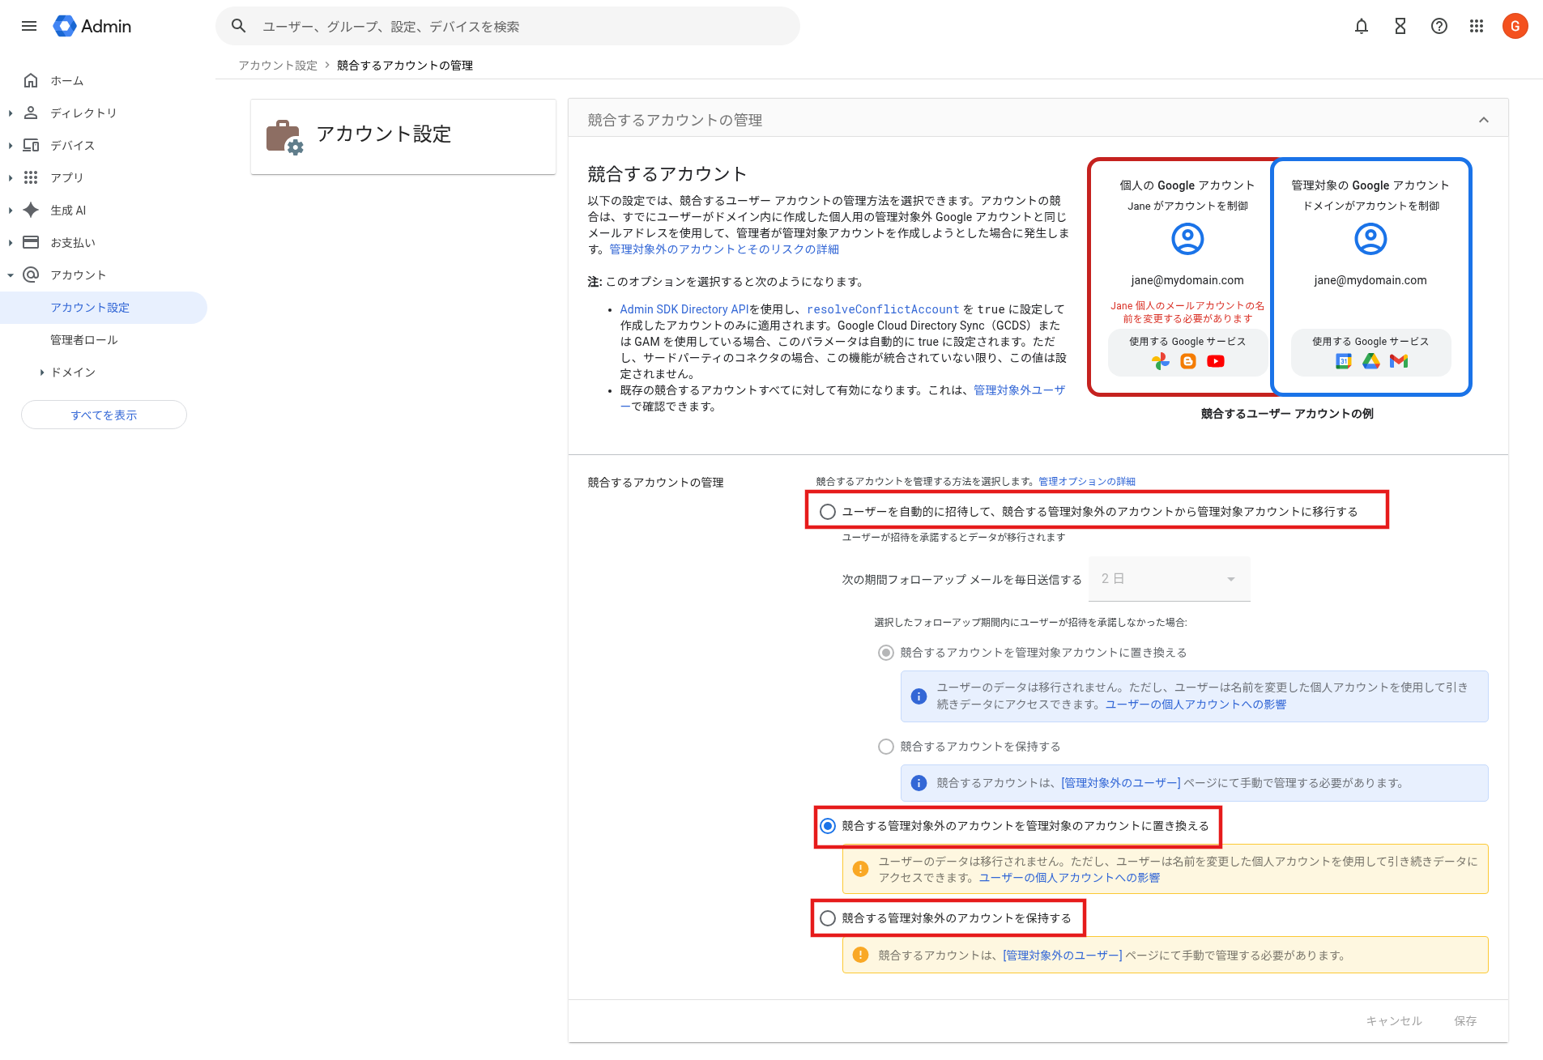Open [管理対象外のユーザー] link in blue box
1543x1060 pixels.
point(1121,783)
